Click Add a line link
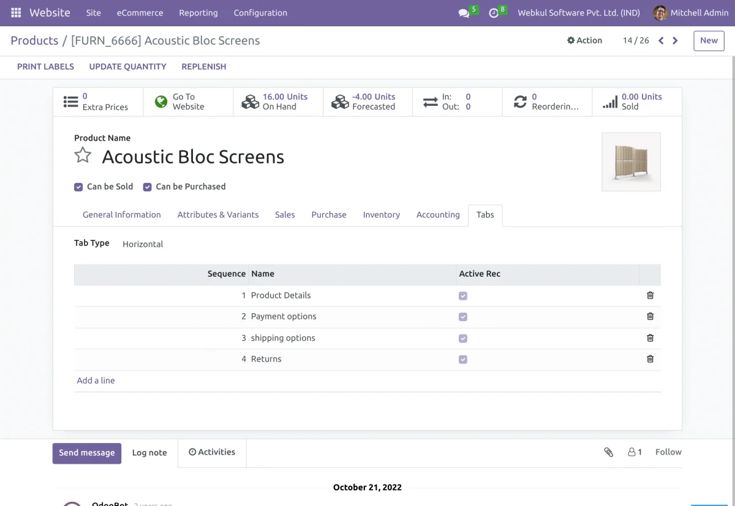 click(96, 381)
